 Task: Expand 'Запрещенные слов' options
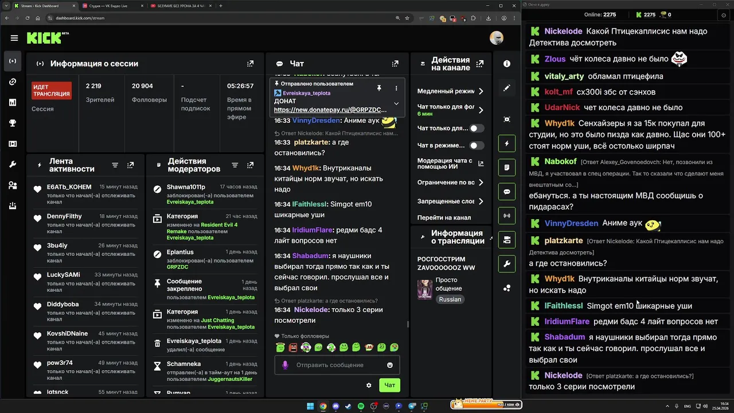pos(481,201)
